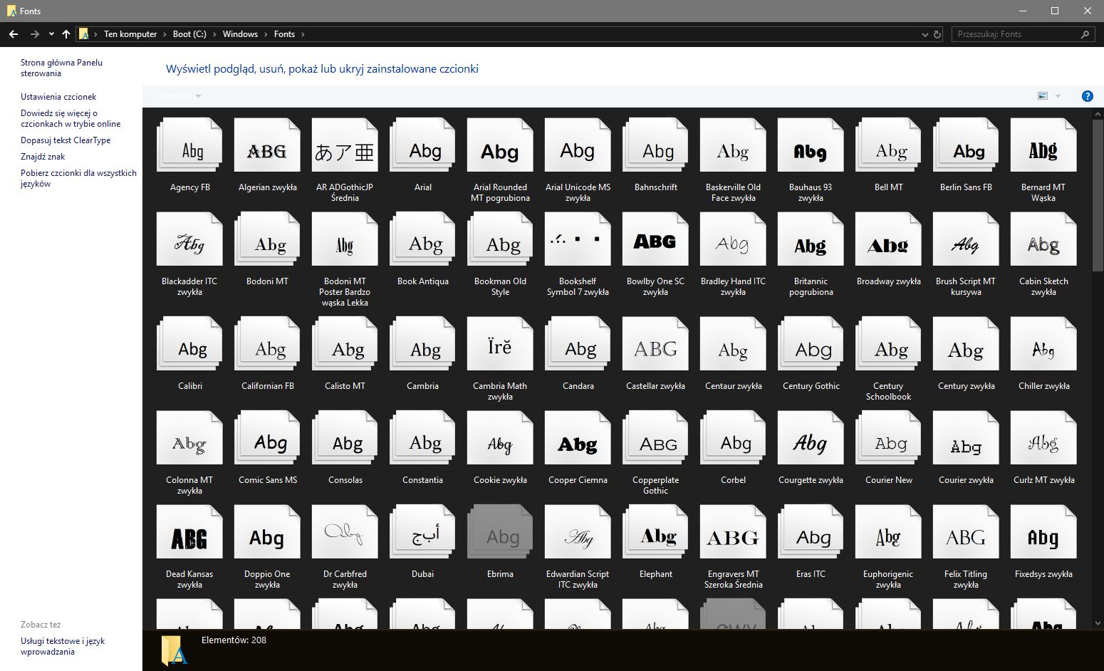Click Pobierz czcionki dla wszystkich języków
Viewport: 1104px width, 671px height.
[x=78, y=177]
